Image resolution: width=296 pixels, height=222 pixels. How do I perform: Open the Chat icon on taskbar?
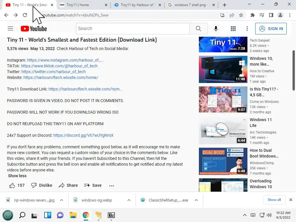click(60, 215)
